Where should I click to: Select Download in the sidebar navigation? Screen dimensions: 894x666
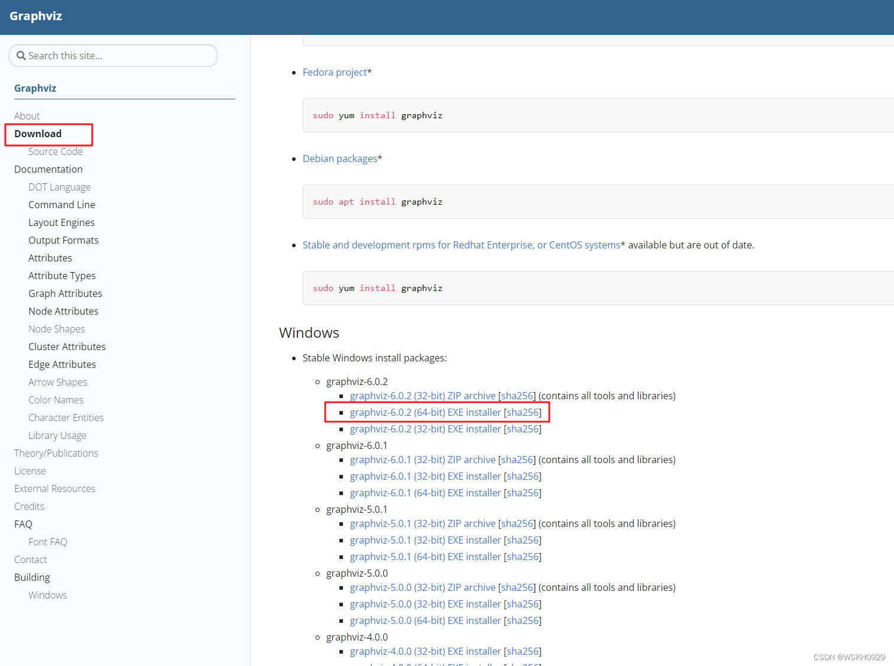[38, 134]
